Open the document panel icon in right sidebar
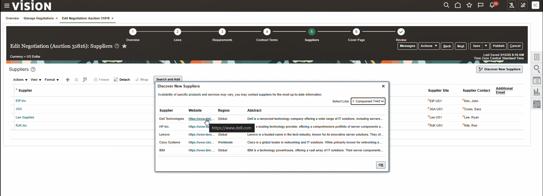This screenshot has width=543, height=196. click(x=537, y=57)
